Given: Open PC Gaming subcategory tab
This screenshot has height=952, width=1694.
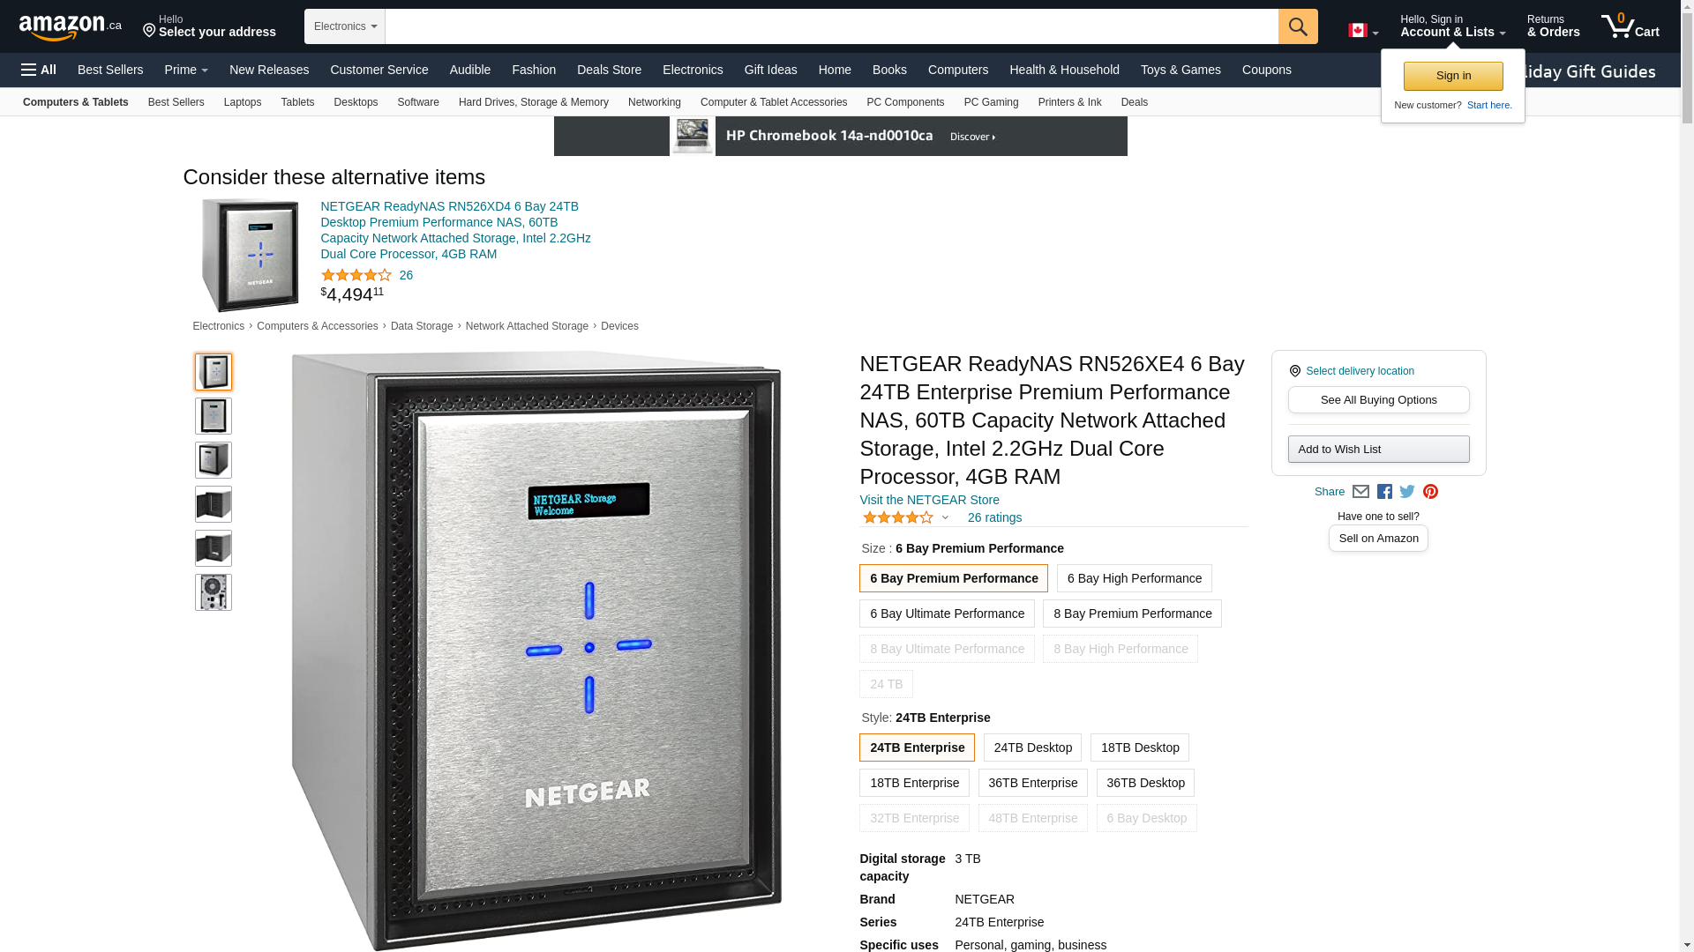Looking at the screenshot, I should 991,102.
